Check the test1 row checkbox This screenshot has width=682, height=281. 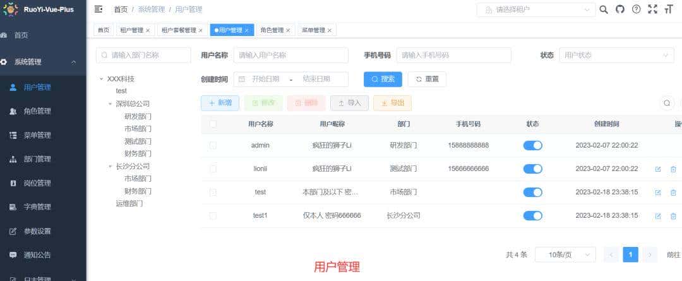213,216
